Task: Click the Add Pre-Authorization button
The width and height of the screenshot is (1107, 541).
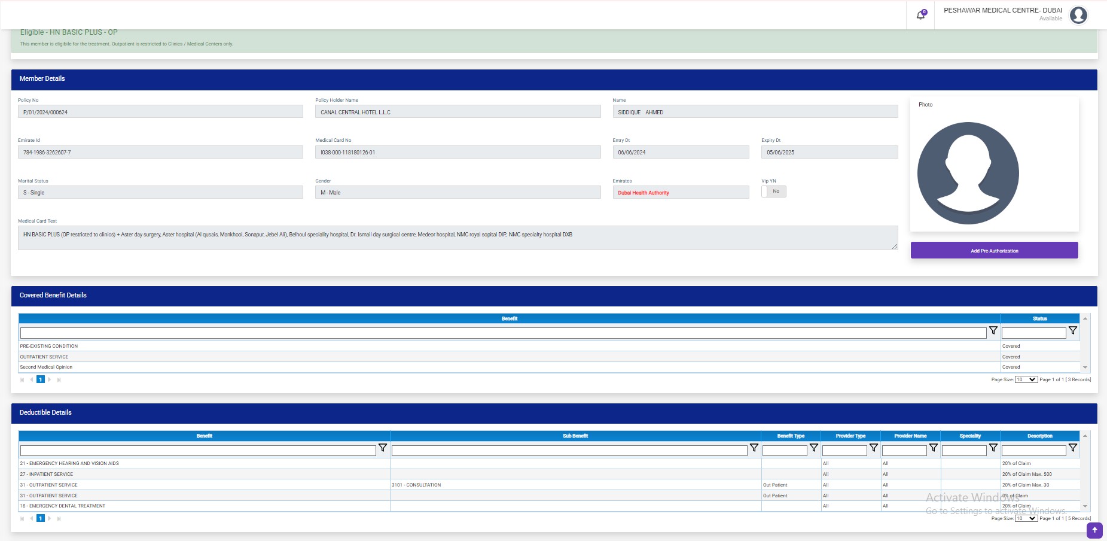Action: pos(994,251)
